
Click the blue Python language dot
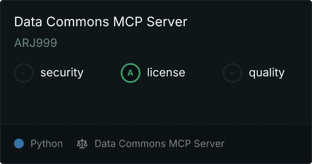click(x=19, y=143)
